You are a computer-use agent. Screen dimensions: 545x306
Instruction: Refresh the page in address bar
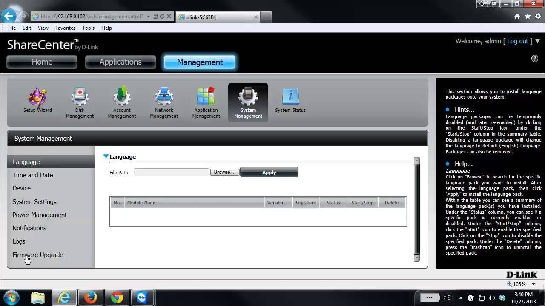(x=162, y=17)
